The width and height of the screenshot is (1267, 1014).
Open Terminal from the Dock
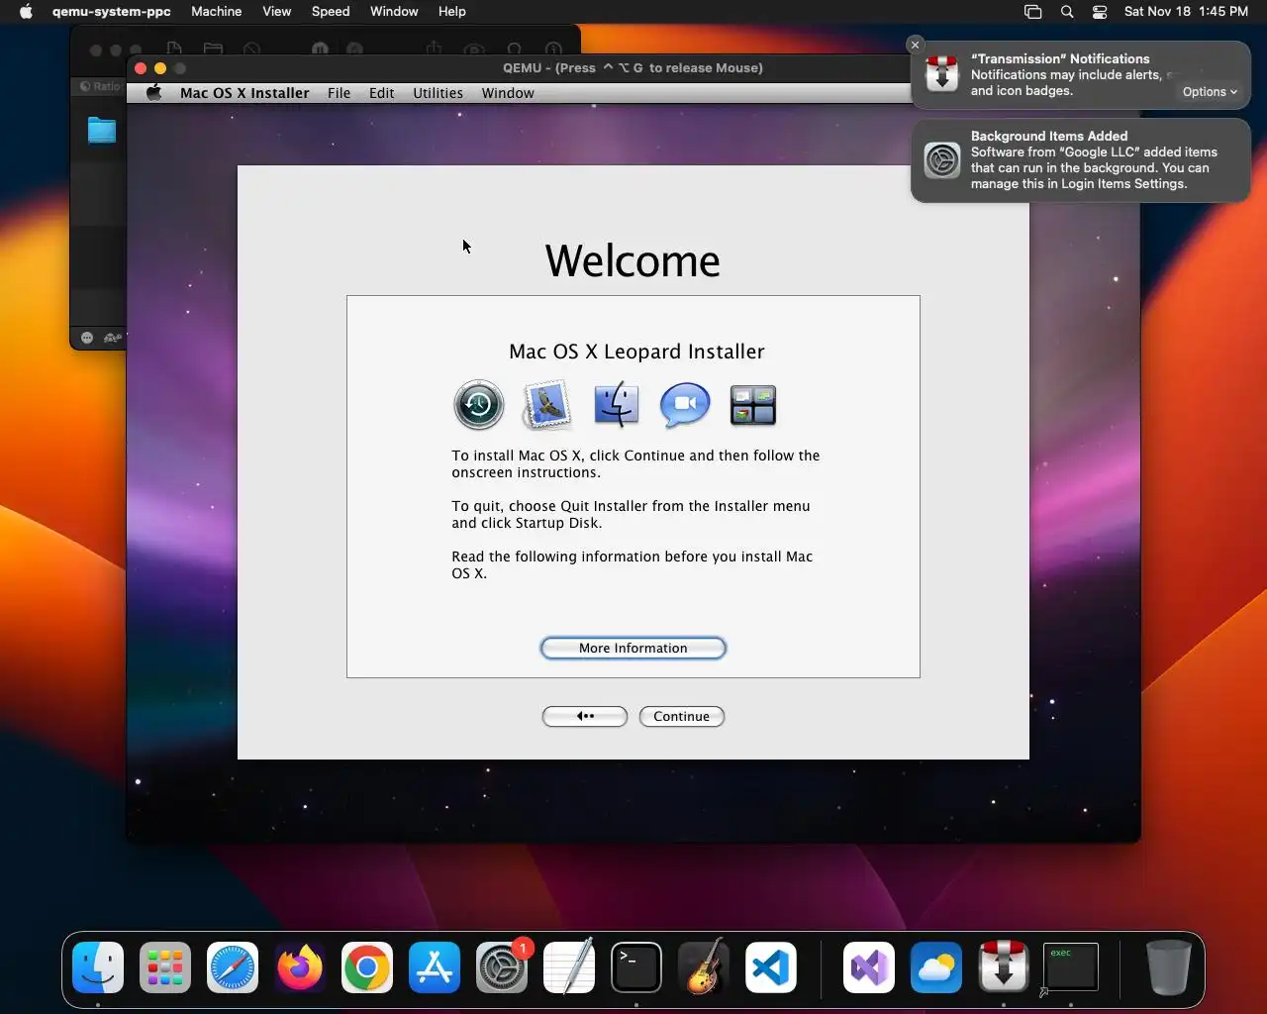[636, 967]
